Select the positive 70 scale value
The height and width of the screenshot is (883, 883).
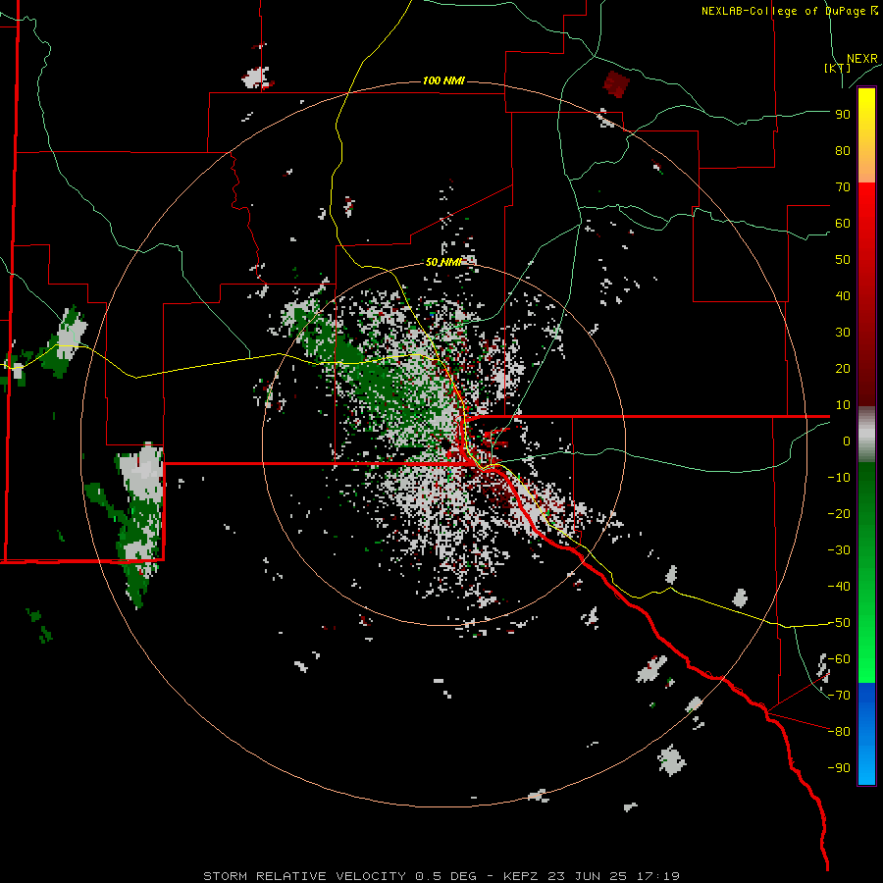[843, 187]
